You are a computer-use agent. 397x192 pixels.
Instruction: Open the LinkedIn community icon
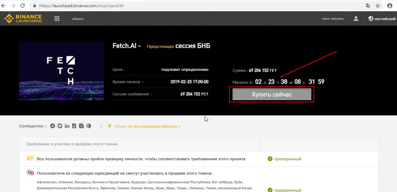coord(67,126)
